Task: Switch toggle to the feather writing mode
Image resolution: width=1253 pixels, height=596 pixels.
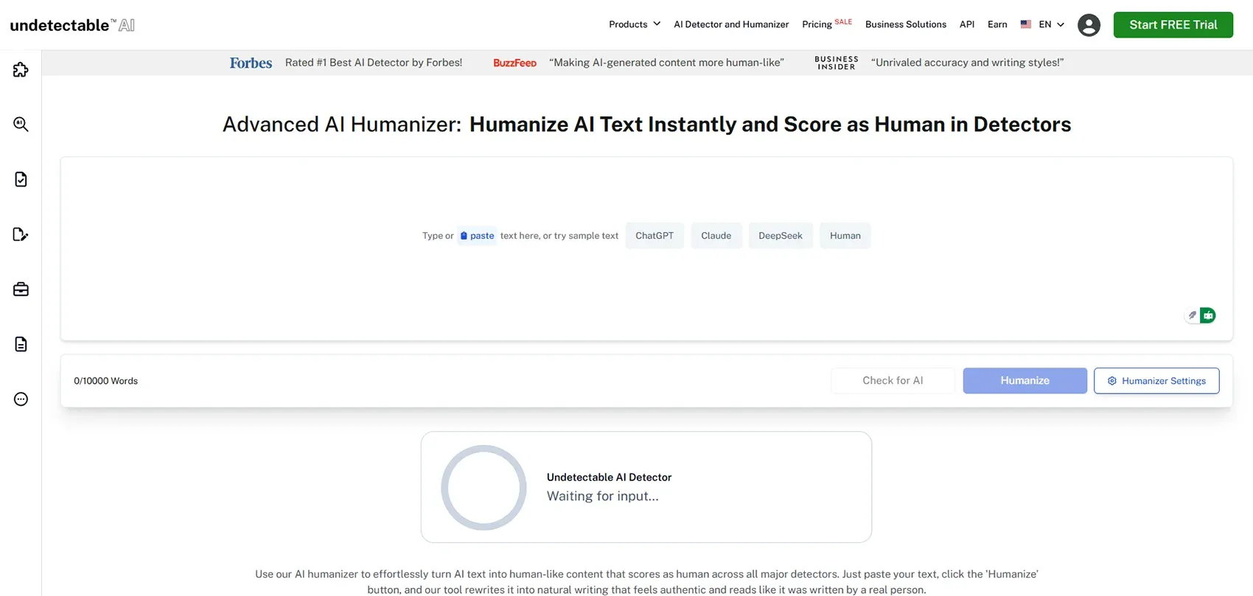Action: point(1192,315)
